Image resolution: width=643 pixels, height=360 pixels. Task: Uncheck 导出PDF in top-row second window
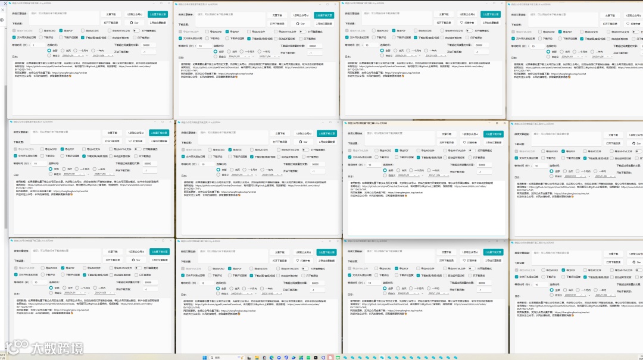point(227,32)
